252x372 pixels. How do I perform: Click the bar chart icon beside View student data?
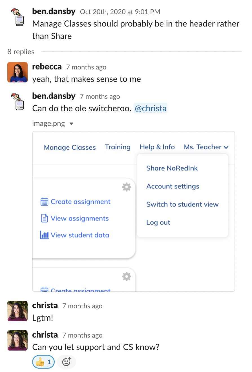[45, 235]
